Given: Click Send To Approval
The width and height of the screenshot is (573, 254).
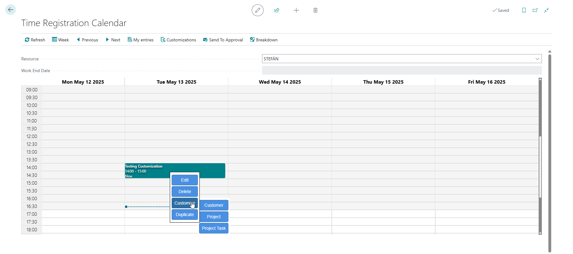Looking at the screenshot, I should click(x=223, y=40).
